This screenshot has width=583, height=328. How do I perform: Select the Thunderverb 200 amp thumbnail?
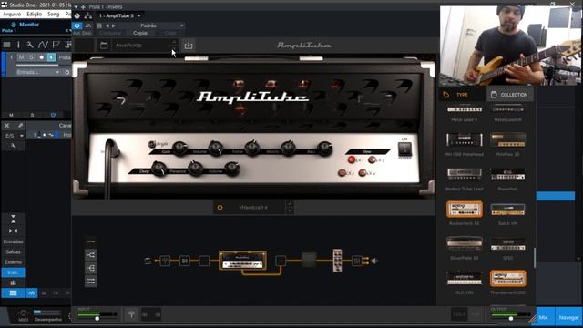click(508, 278)
